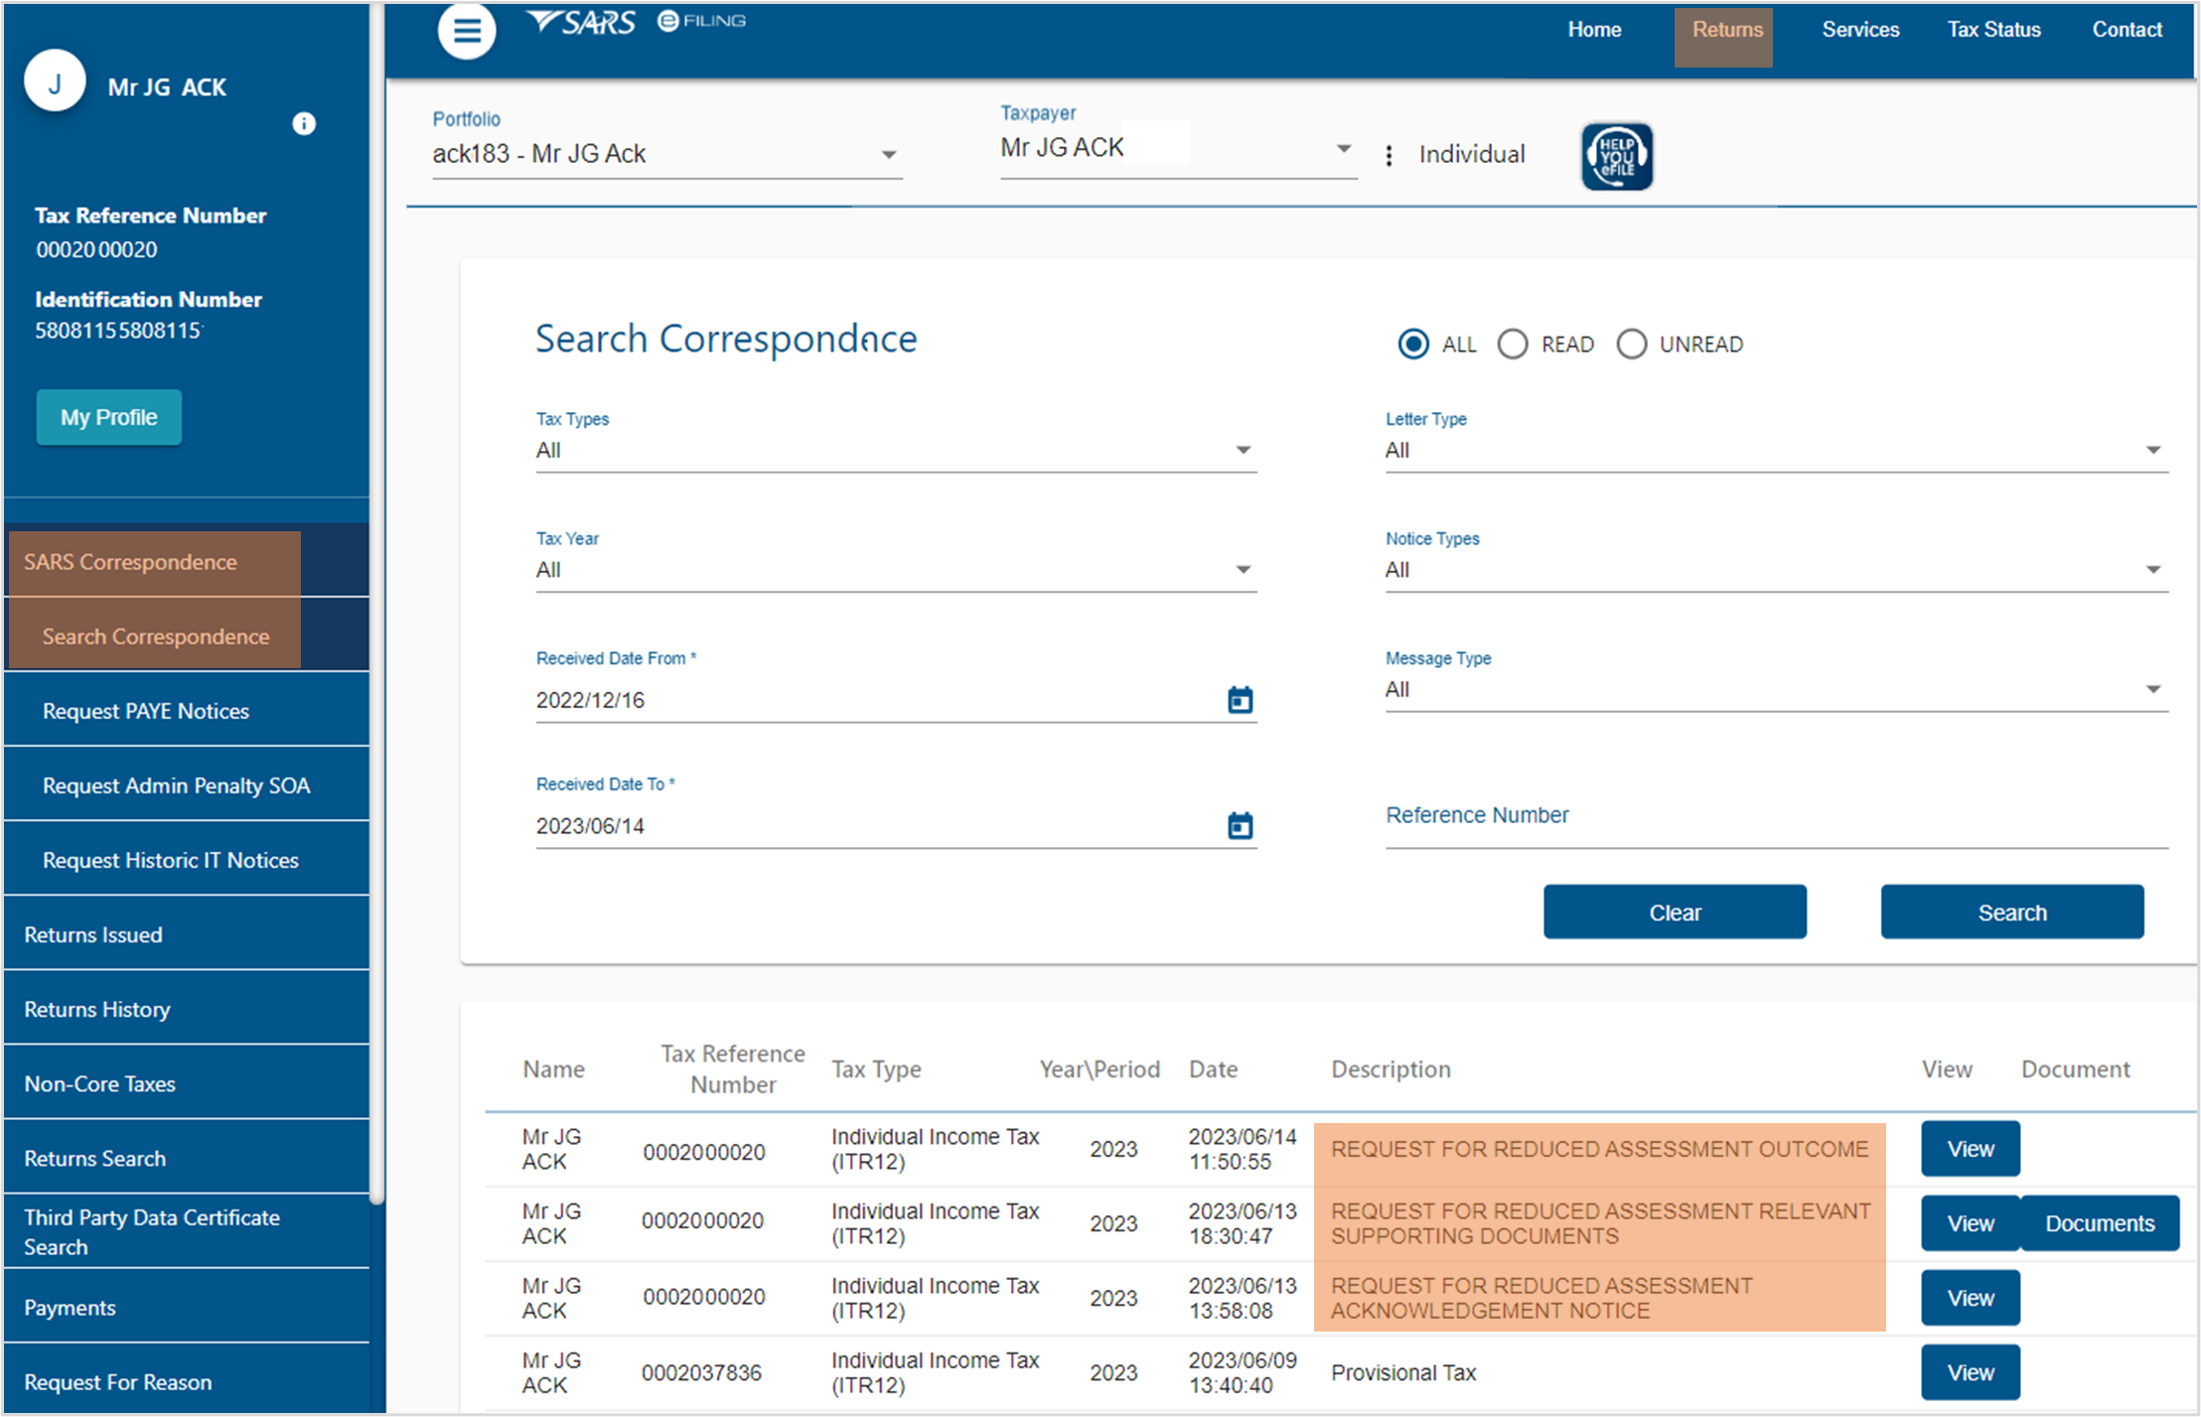The height and width of the screenshot is (1417, 2201).
Task: Expand the Taxpayer dropdown
Action: (1178, 149)
